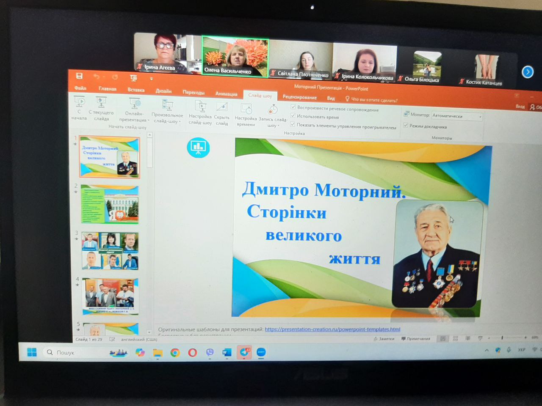
Task: Start Slide Show from status bar icon
Action: [x=480, y=338]
